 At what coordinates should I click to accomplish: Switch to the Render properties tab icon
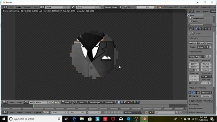[x=196, y=28]
